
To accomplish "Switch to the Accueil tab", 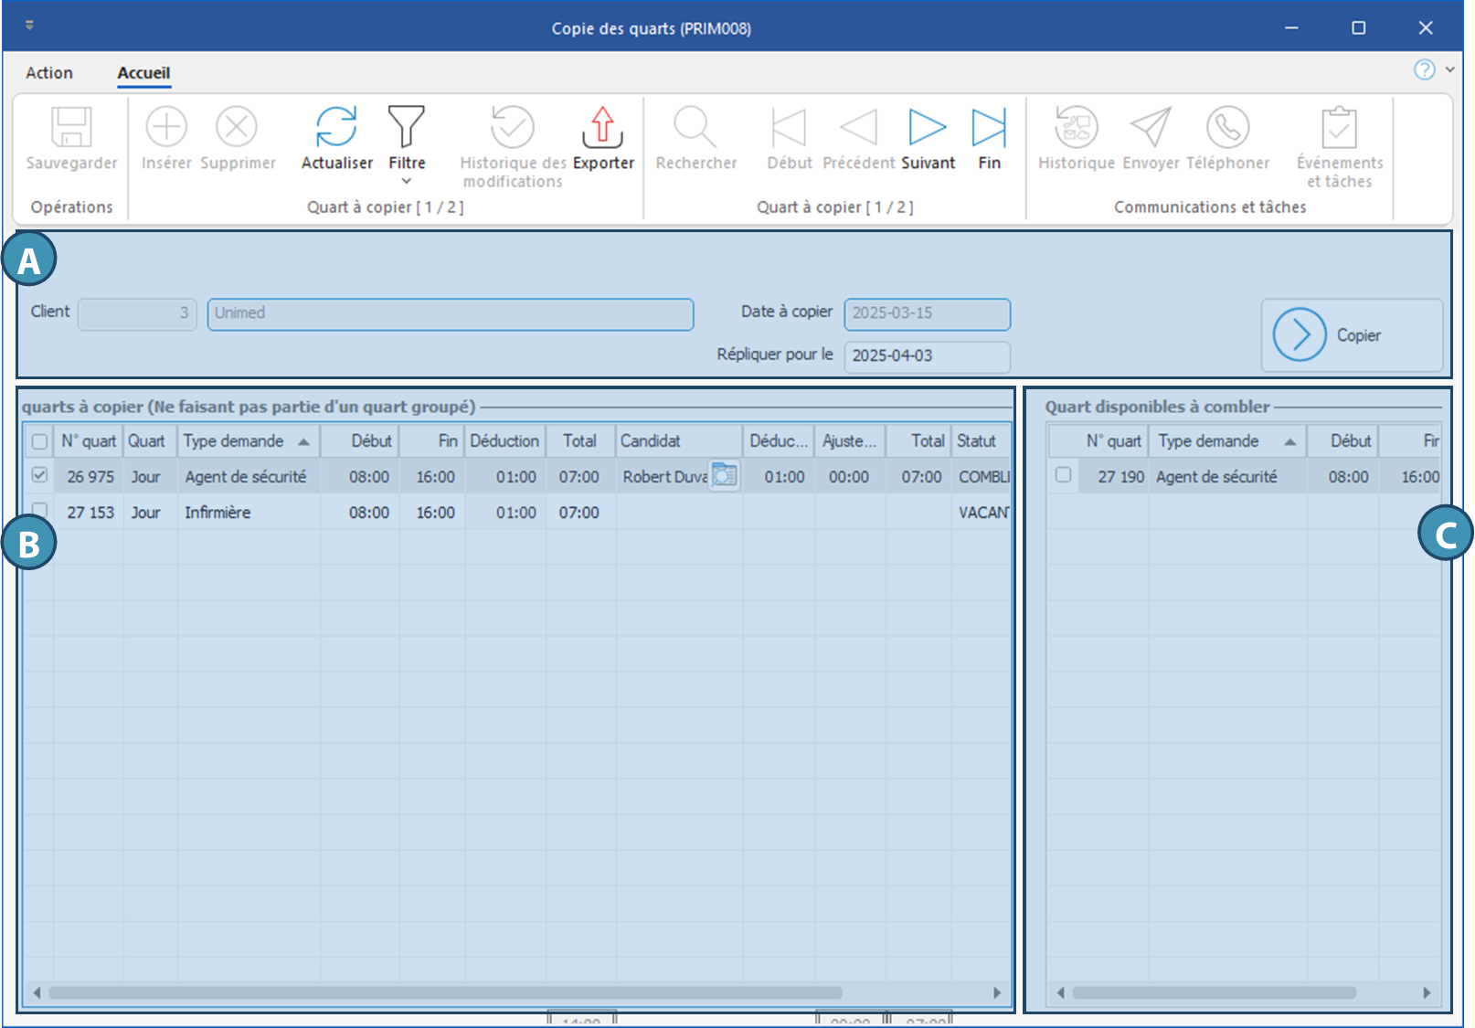I will pos(143,73).
